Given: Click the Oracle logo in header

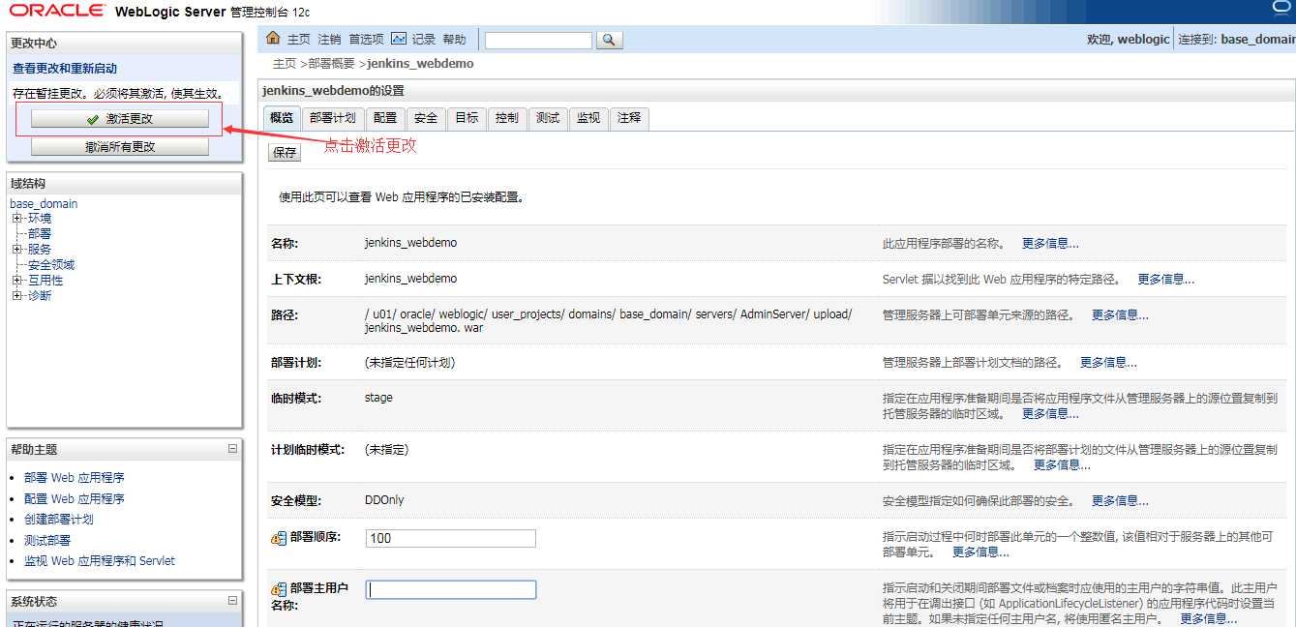Looking at the screenshot, I should tap(57, 11).
